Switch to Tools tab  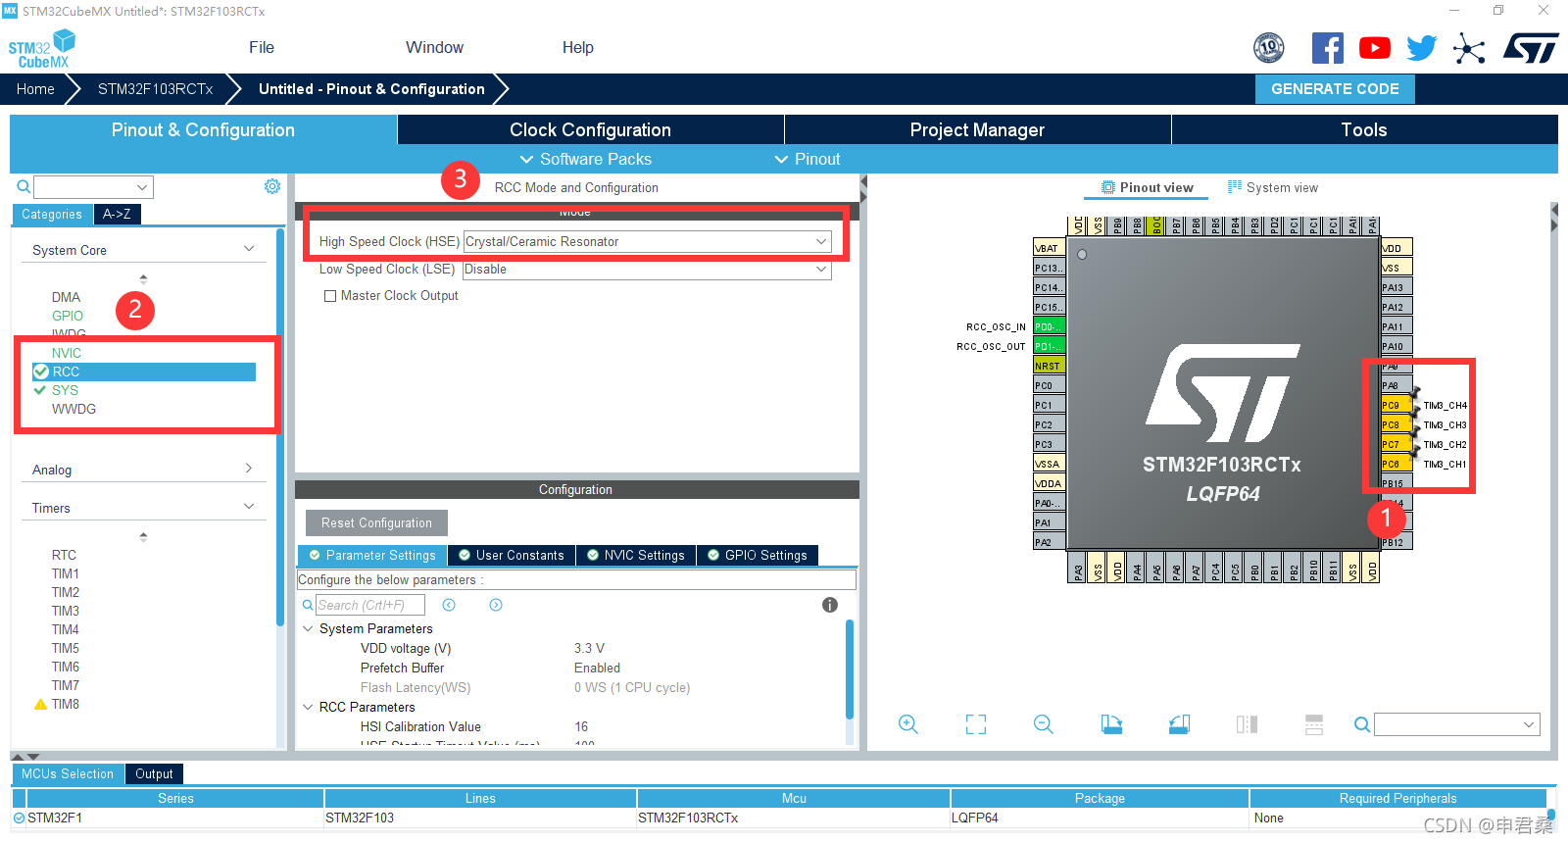pyautogui.click(x=1364, y=129)
